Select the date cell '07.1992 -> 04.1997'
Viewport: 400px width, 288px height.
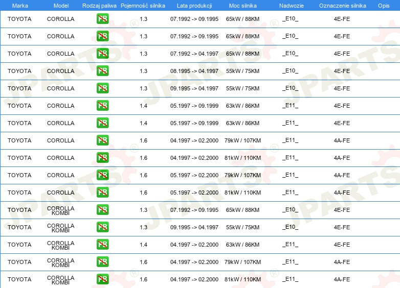click(194, 54)
